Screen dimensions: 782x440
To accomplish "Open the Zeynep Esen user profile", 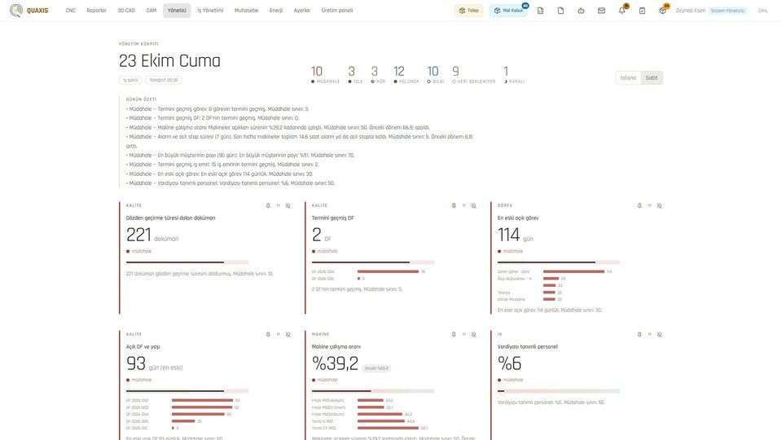I will click(690, 11).
